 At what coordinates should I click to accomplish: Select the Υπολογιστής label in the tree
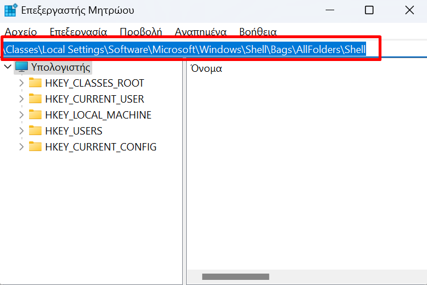[60, 67]
